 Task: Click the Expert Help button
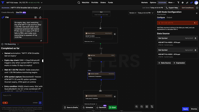point(172,8)
